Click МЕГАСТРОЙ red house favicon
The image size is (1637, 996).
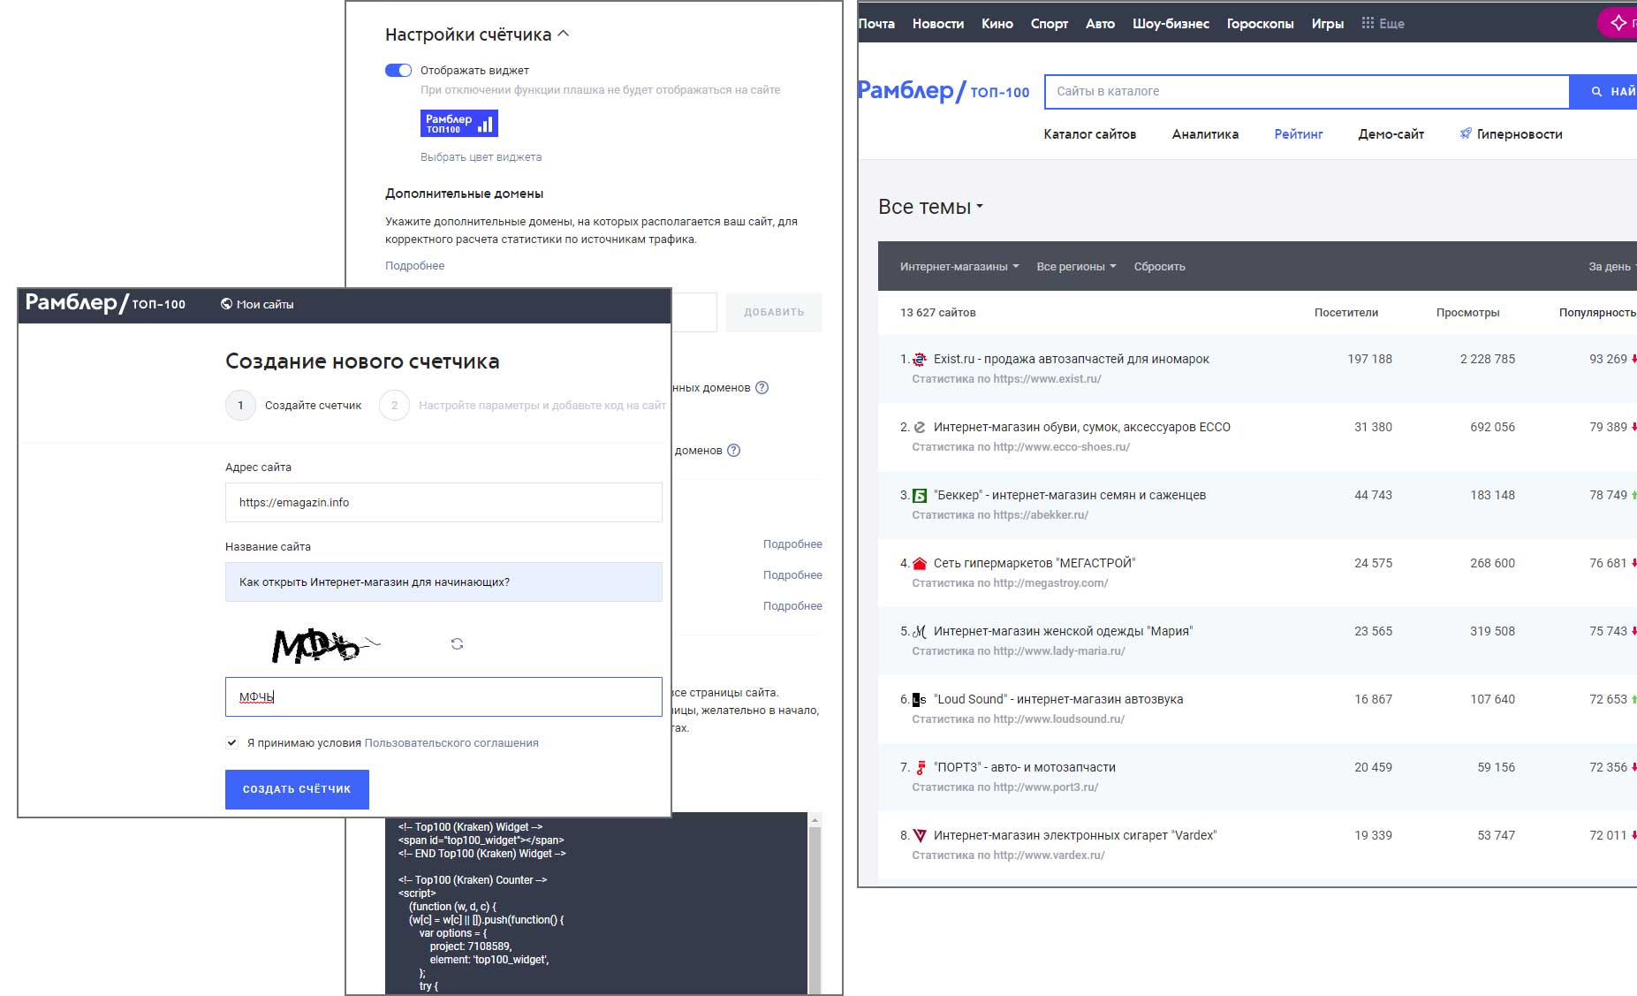tap(920, 563)
